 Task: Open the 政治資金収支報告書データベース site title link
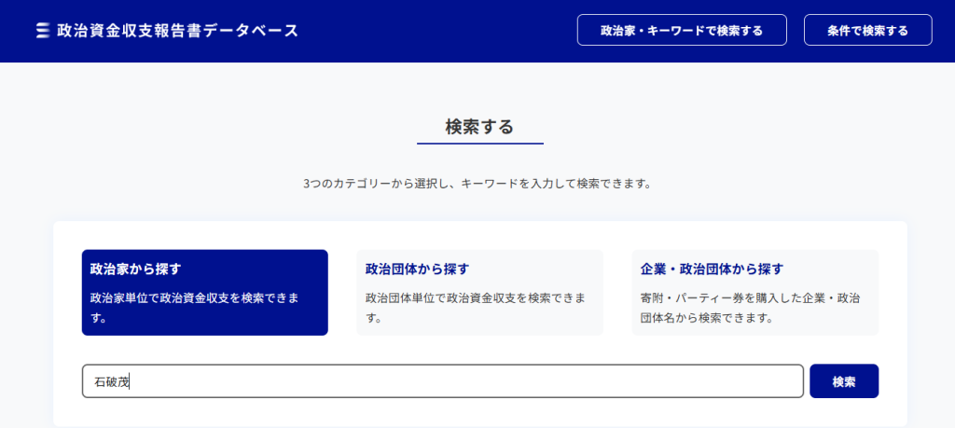177,31
